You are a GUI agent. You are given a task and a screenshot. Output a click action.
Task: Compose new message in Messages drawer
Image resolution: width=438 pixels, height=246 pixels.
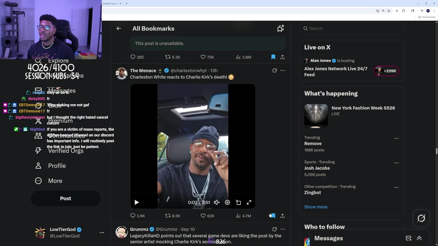[x=409, y=238]
